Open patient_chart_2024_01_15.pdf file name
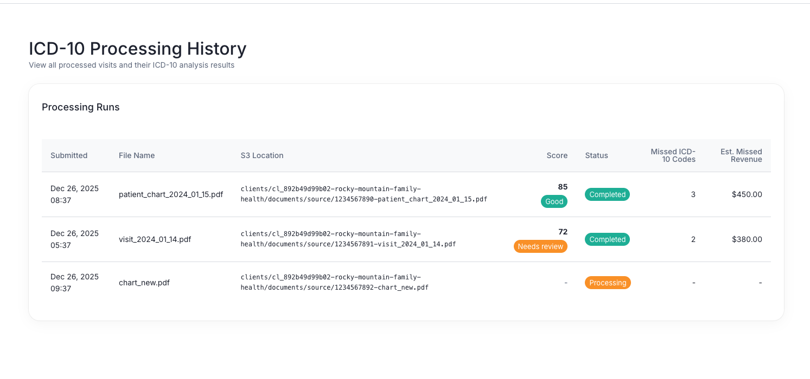810x379 pixels. tap(171, 194)
